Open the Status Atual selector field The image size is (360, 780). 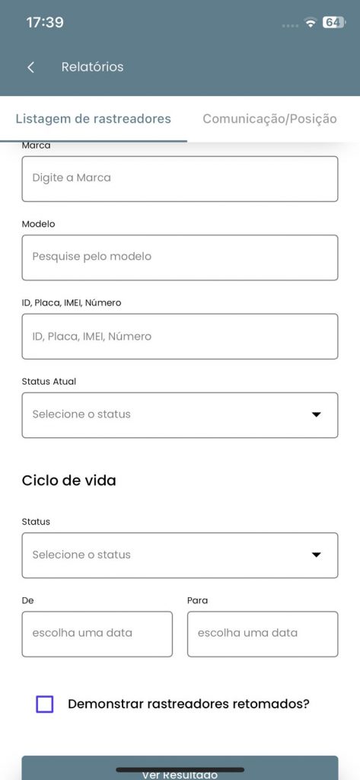click(180, 415)
